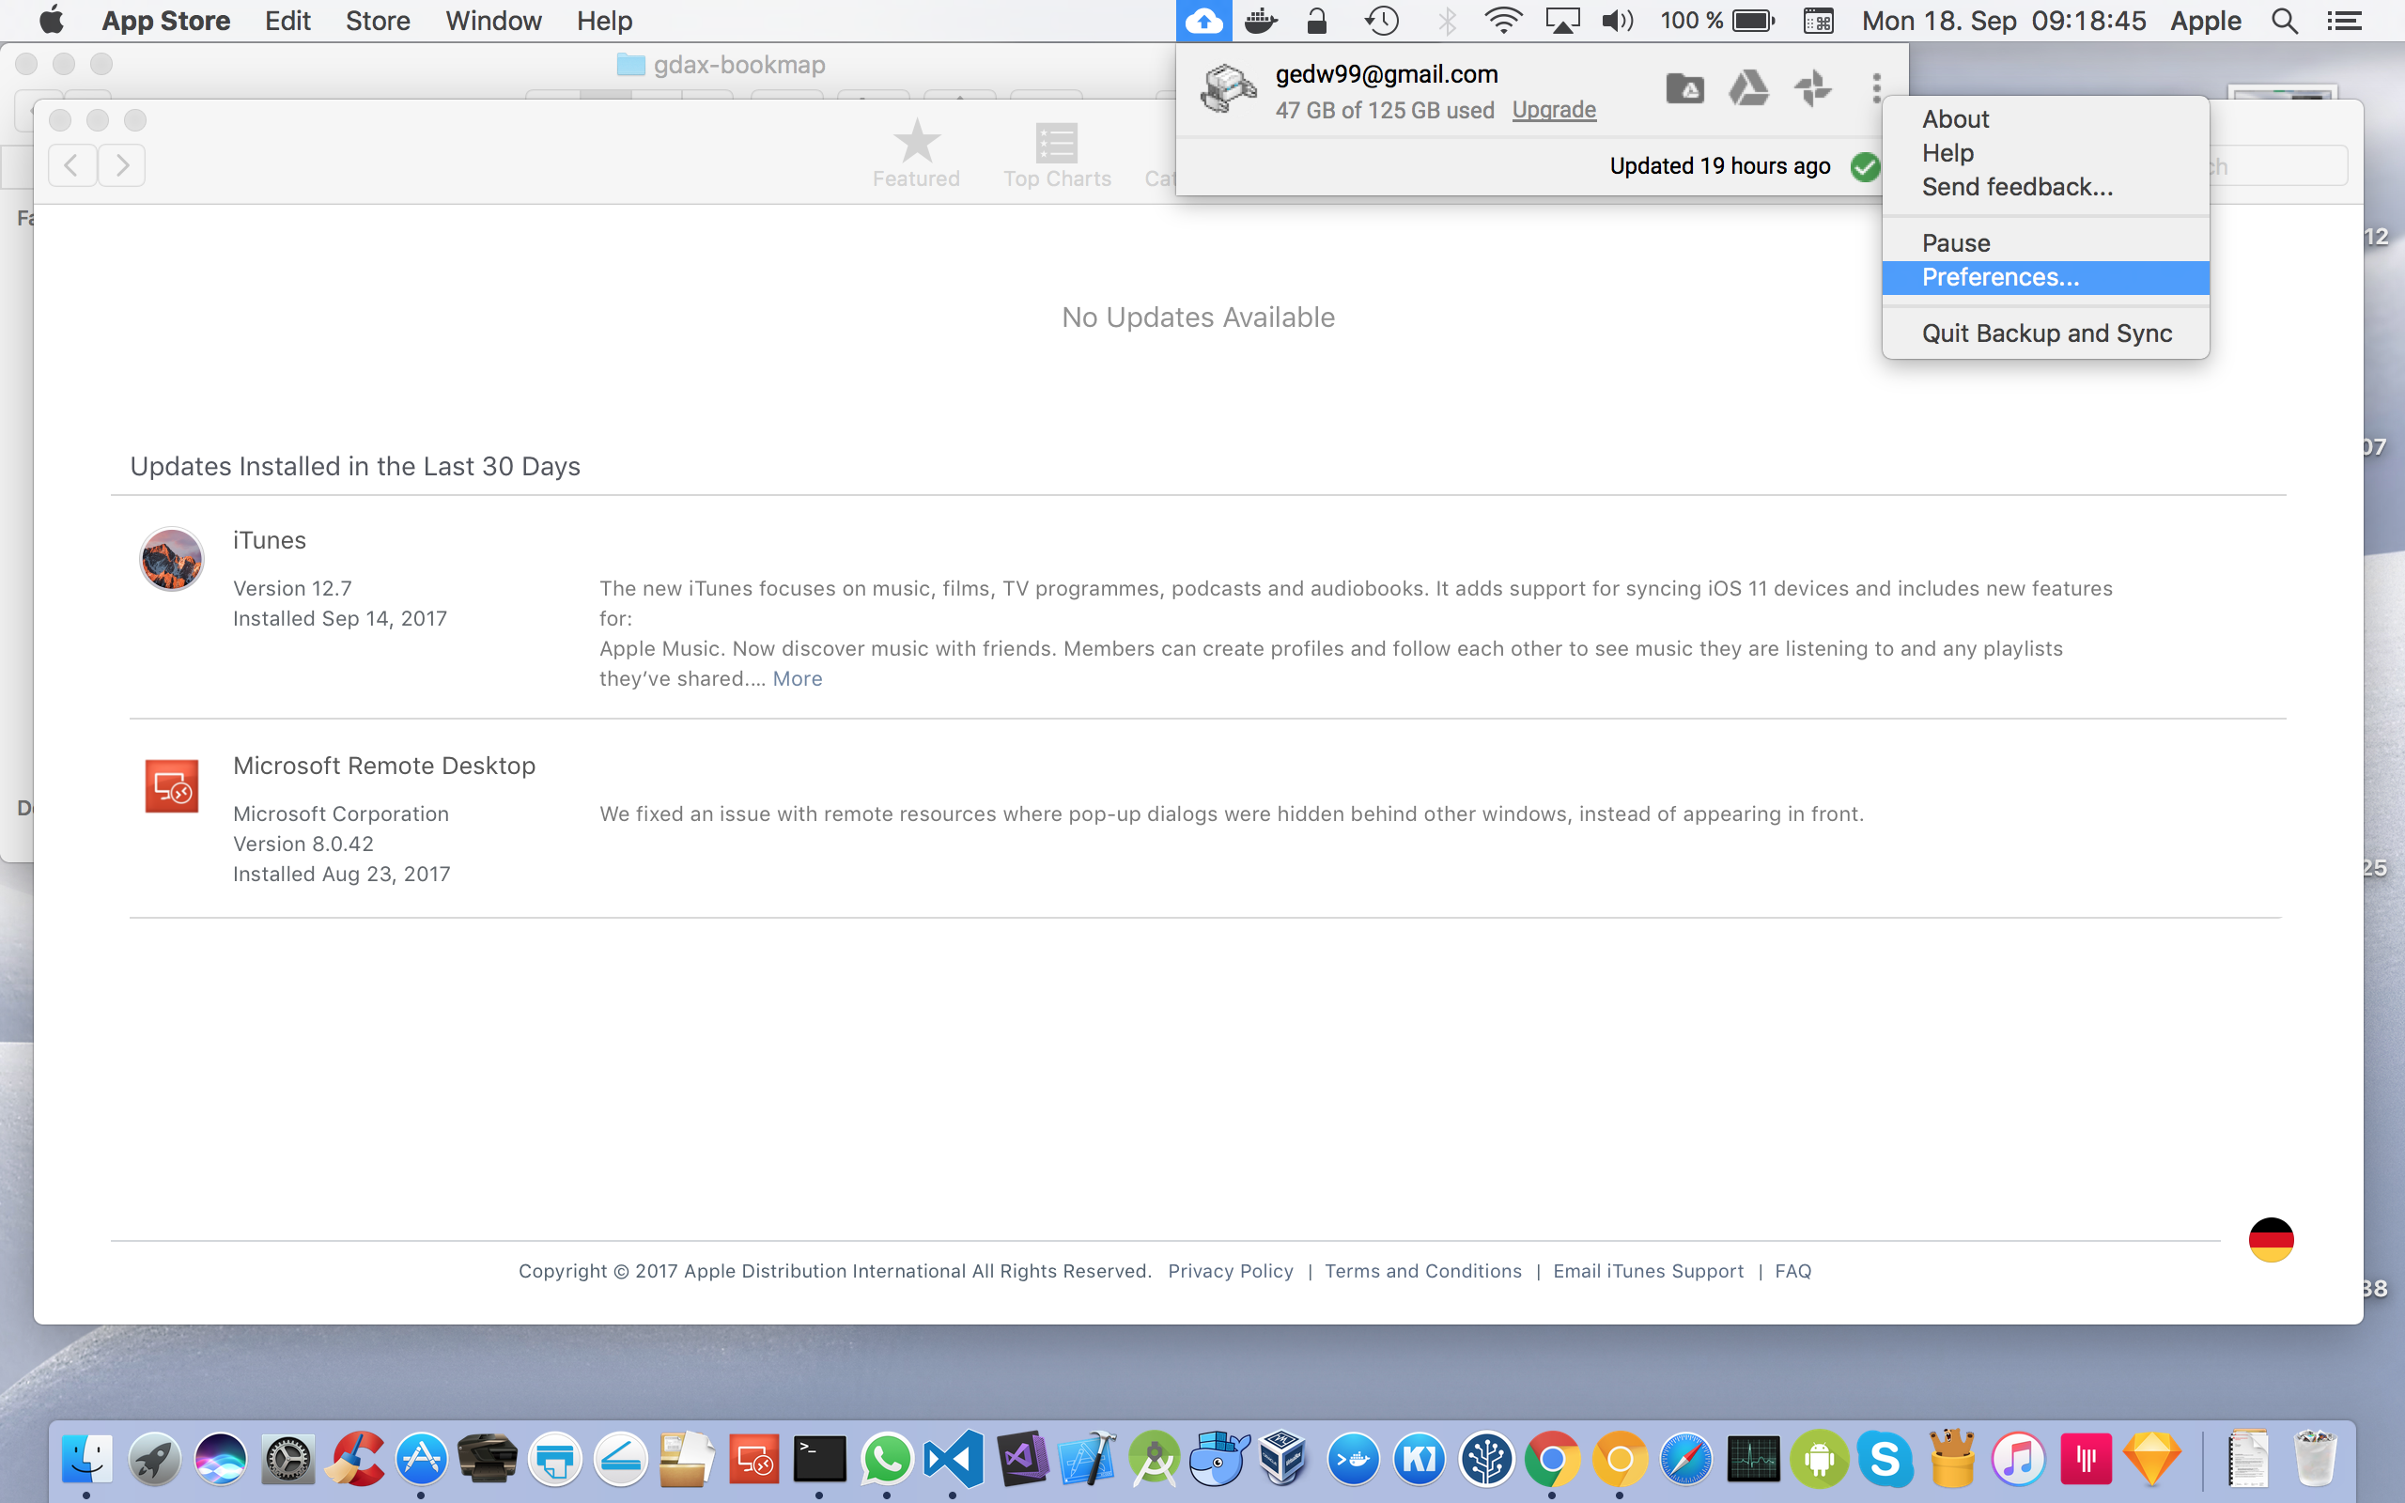This screenshot has width=2405, height=1503.
Task: Click Backup and Sync cloud menu bar icon
Action: 1203,21
